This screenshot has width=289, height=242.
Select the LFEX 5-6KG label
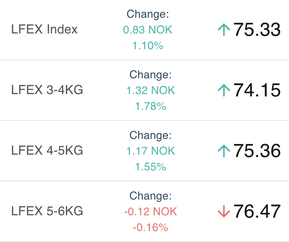tap(47, 211)
